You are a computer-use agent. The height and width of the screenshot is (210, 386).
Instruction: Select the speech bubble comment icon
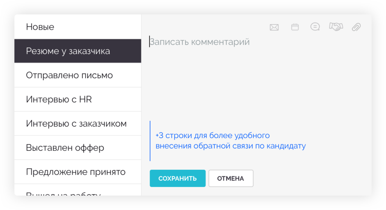pyautogui.click(x=315, y=27)
